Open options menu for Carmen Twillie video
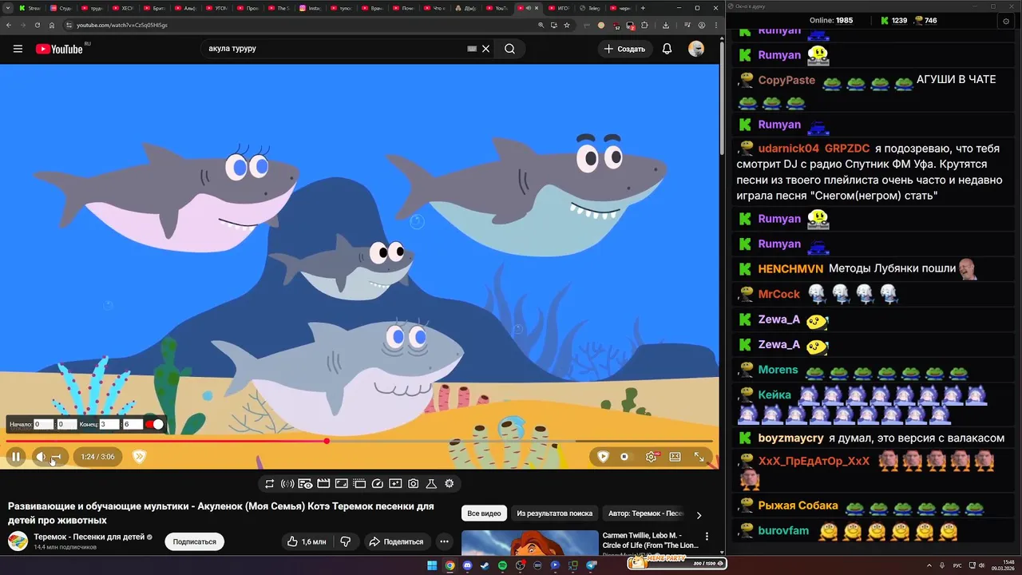Viewport: 1022px width, 575px height. tap(707, 537)
